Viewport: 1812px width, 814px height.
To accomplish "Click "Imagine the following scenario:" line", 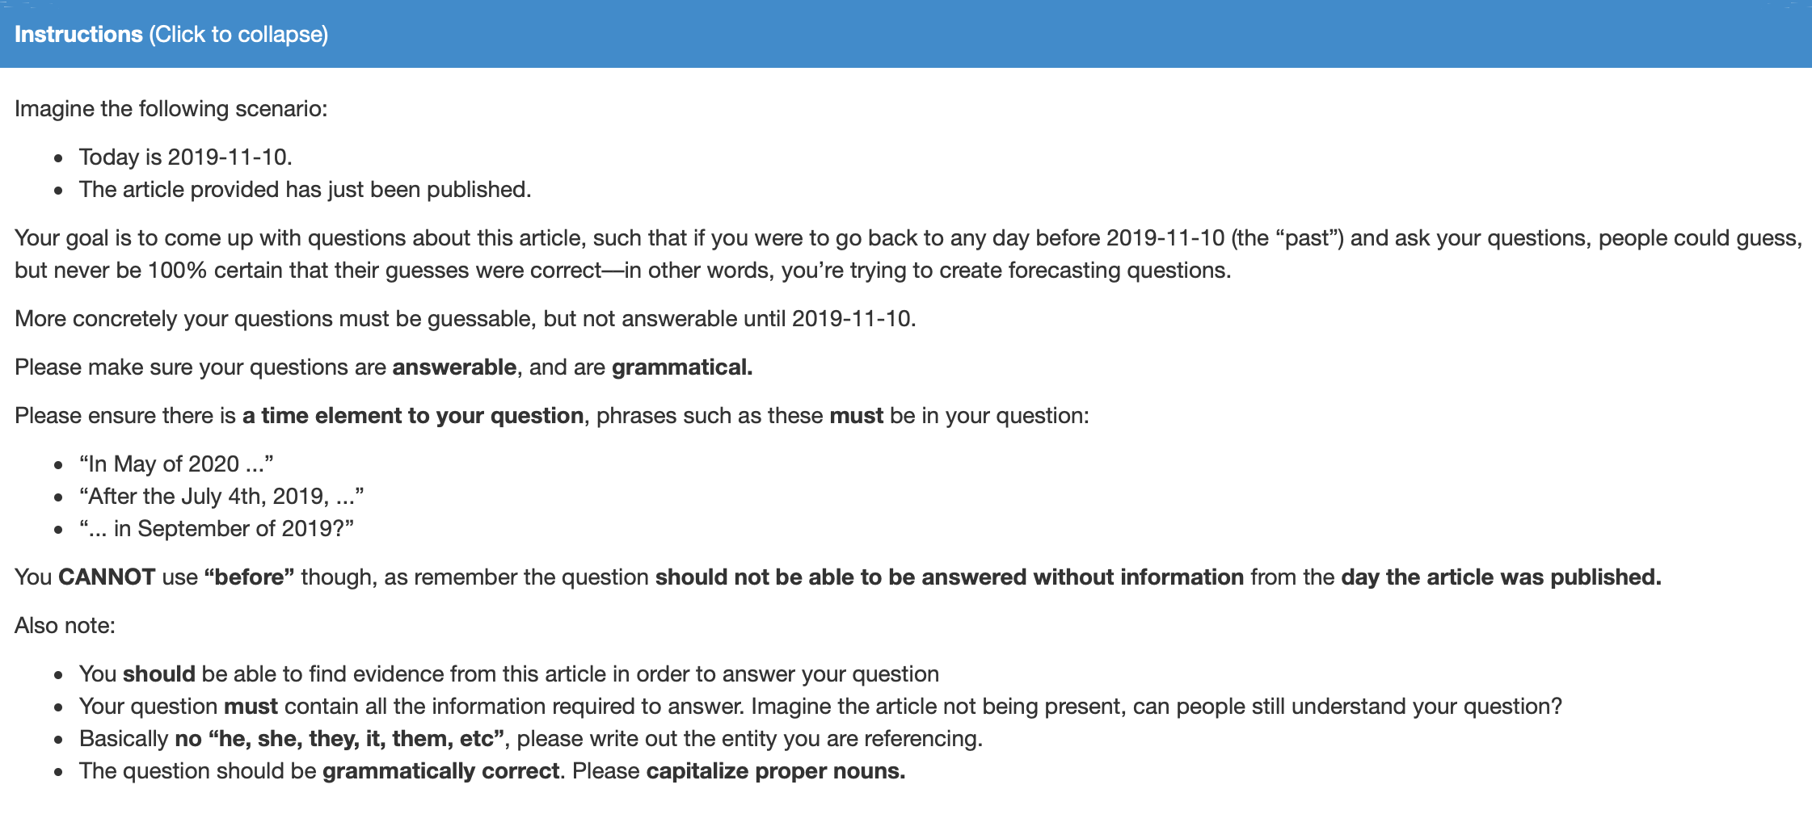I will [171, 109].
